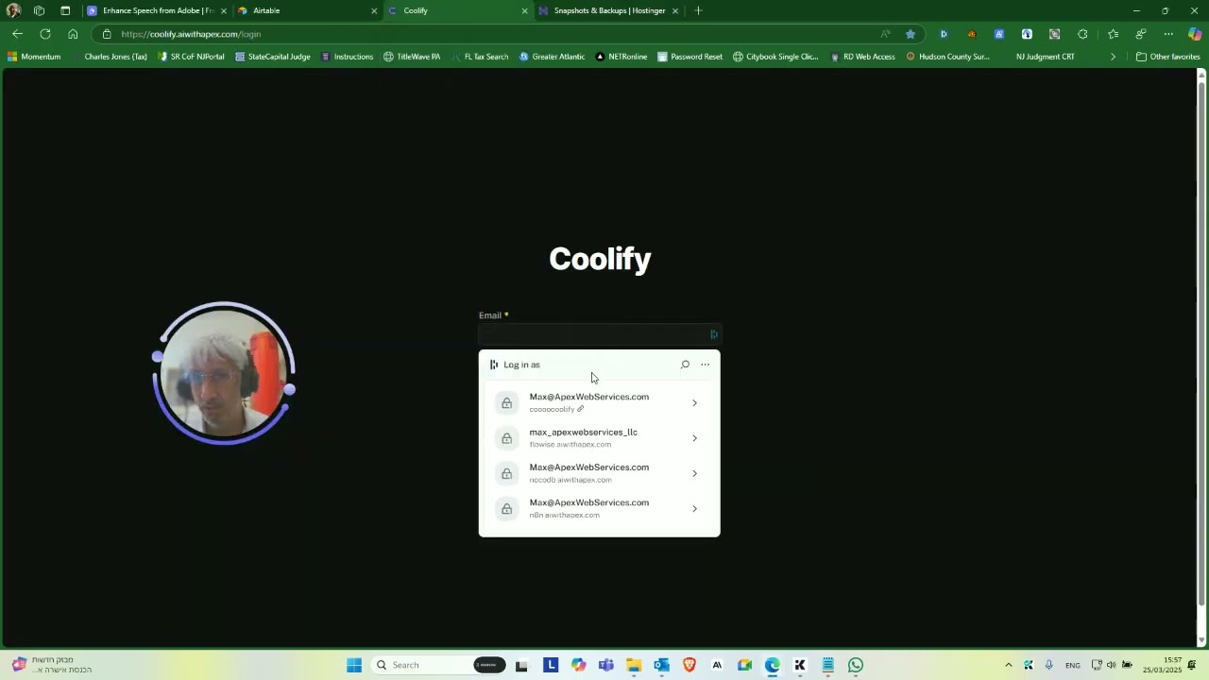The image size is (1209, 680).
Task: Open Brave browser from the taskbar
Action: tap(690, 665)
